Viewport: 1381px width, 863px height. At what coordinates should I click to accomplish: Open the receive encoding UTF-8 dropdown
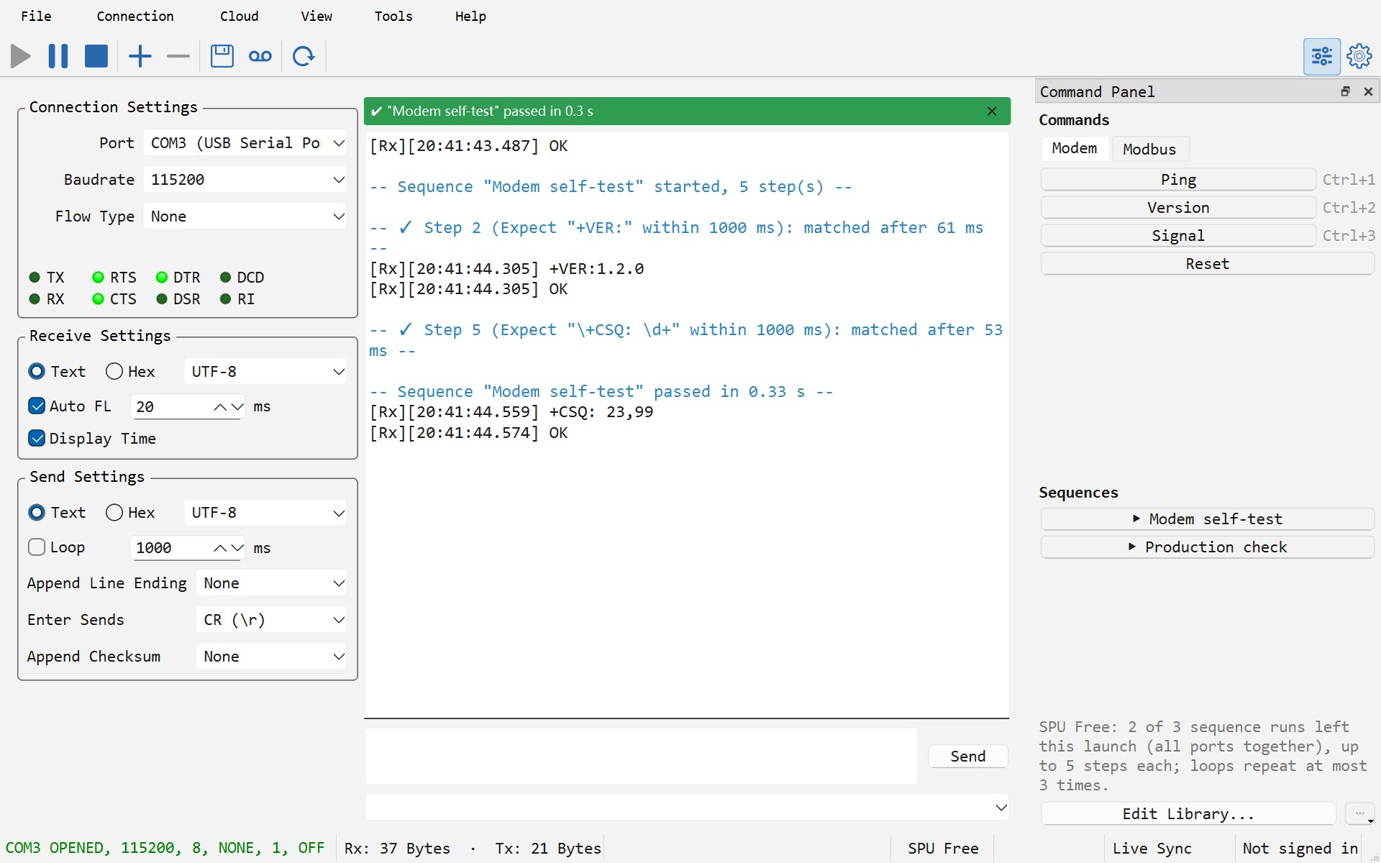(x=265, y=372)
